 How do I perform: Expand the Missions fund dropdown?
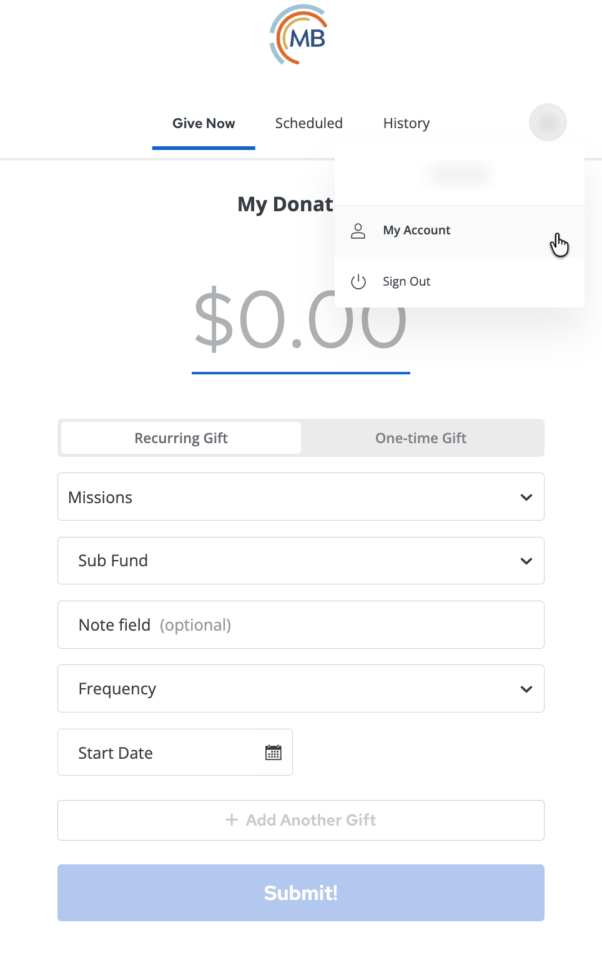click(x=300, y=497)
